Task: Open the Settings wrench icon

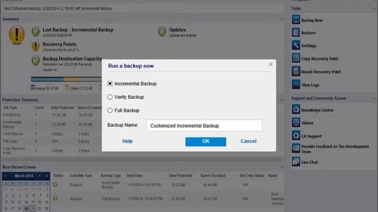Action: pyautogui.click(x=296, y=45)
